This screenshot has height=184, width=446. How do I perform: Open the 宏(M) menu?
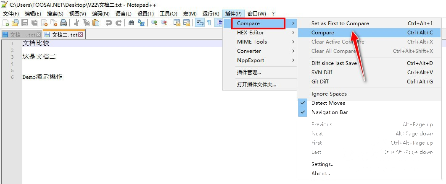(190, 13)
